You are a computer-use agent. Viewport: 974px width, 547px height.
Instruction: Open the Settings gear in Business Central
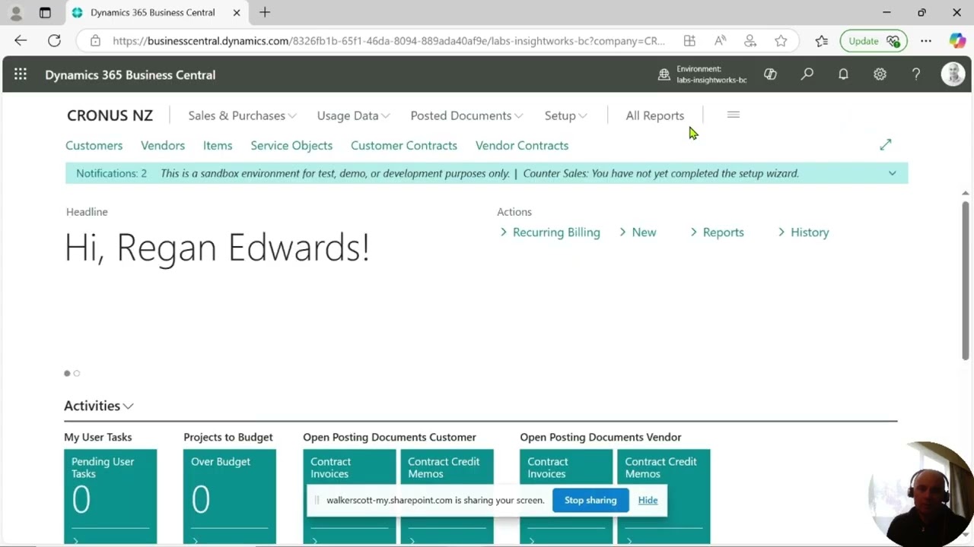click(x=880, y=74)
